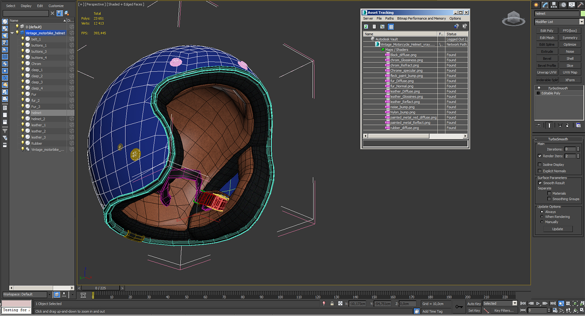Image resolution: width=585 pixels, height=316 pixels.
Task: Go to start frame button
Action: (x=523, y=303)
